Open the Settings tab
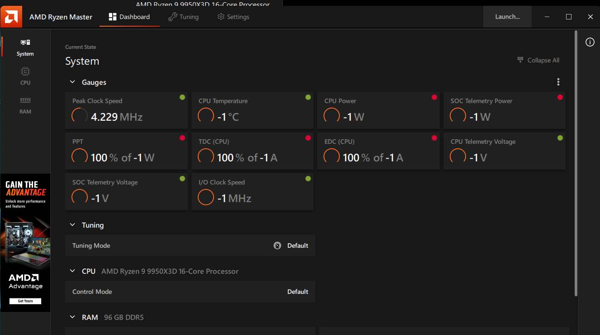The image size is (600, 335). point(233,17)
